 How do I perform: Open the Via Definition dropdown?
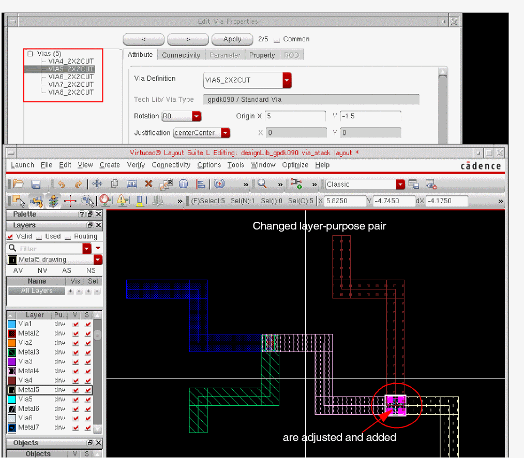[287, 80]
